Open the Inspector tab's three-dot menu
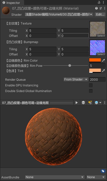107x181 pixels. tap(103, 2)
